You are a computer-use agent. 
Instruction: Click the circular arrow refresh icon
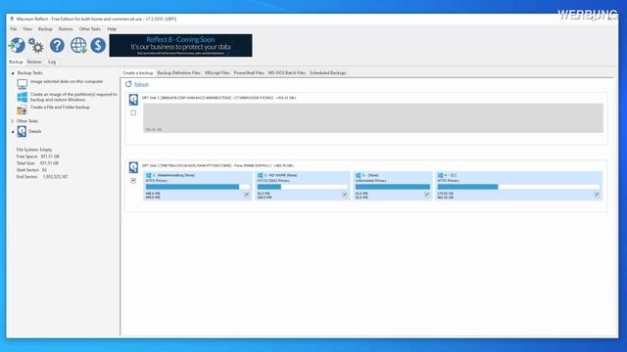coord(128,84)
